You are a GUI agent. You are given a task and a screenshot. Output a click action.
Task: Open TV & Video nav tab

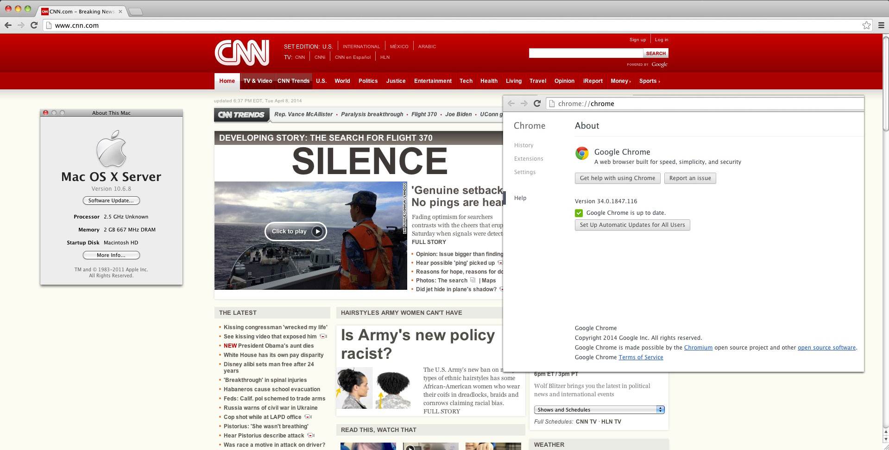click(x=258, y=81)
